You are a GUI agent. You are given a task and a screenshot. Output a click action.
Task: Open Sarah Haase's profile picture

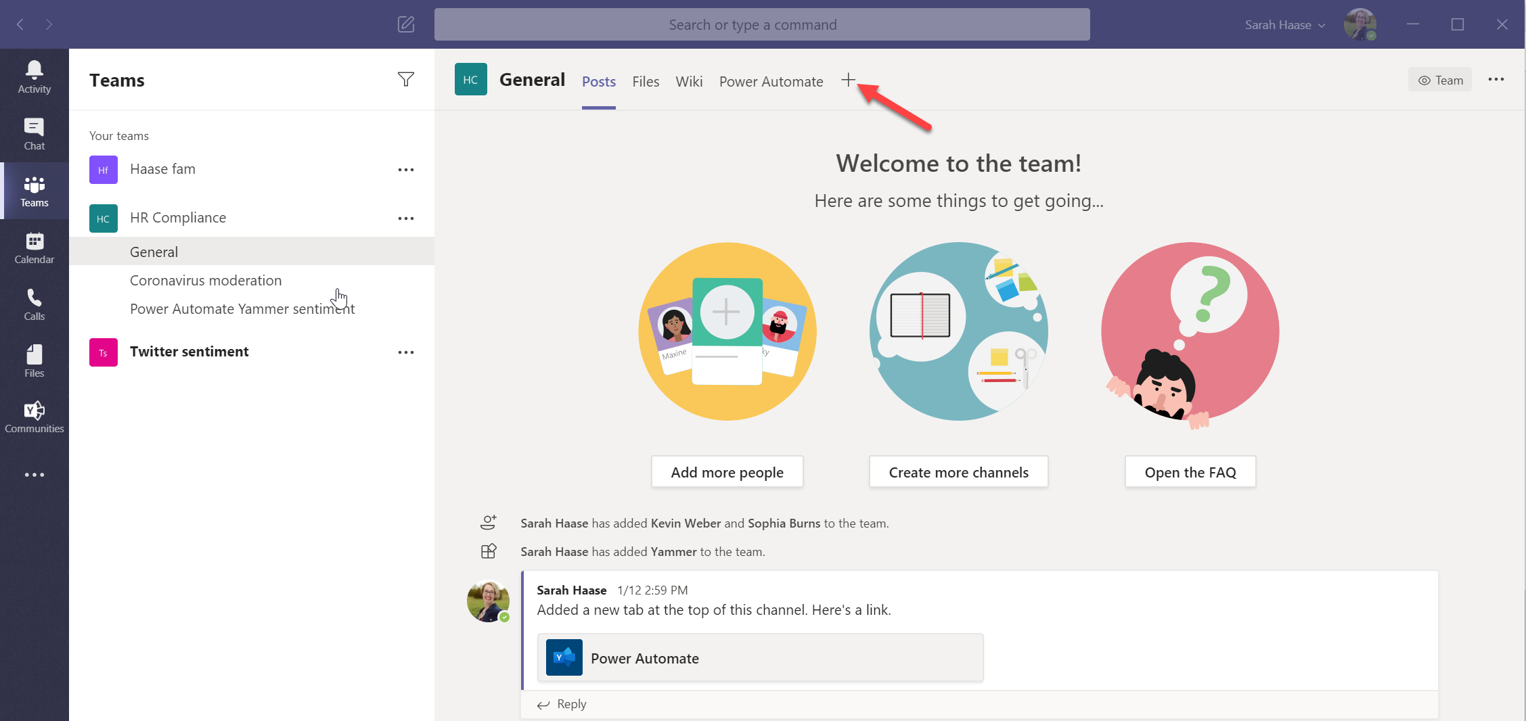(1360, 24)
